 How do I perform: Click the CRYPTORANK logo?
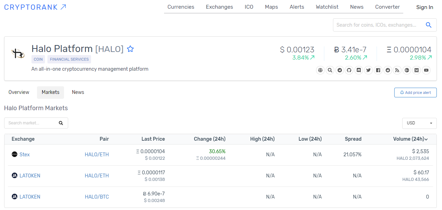(35, 7)
